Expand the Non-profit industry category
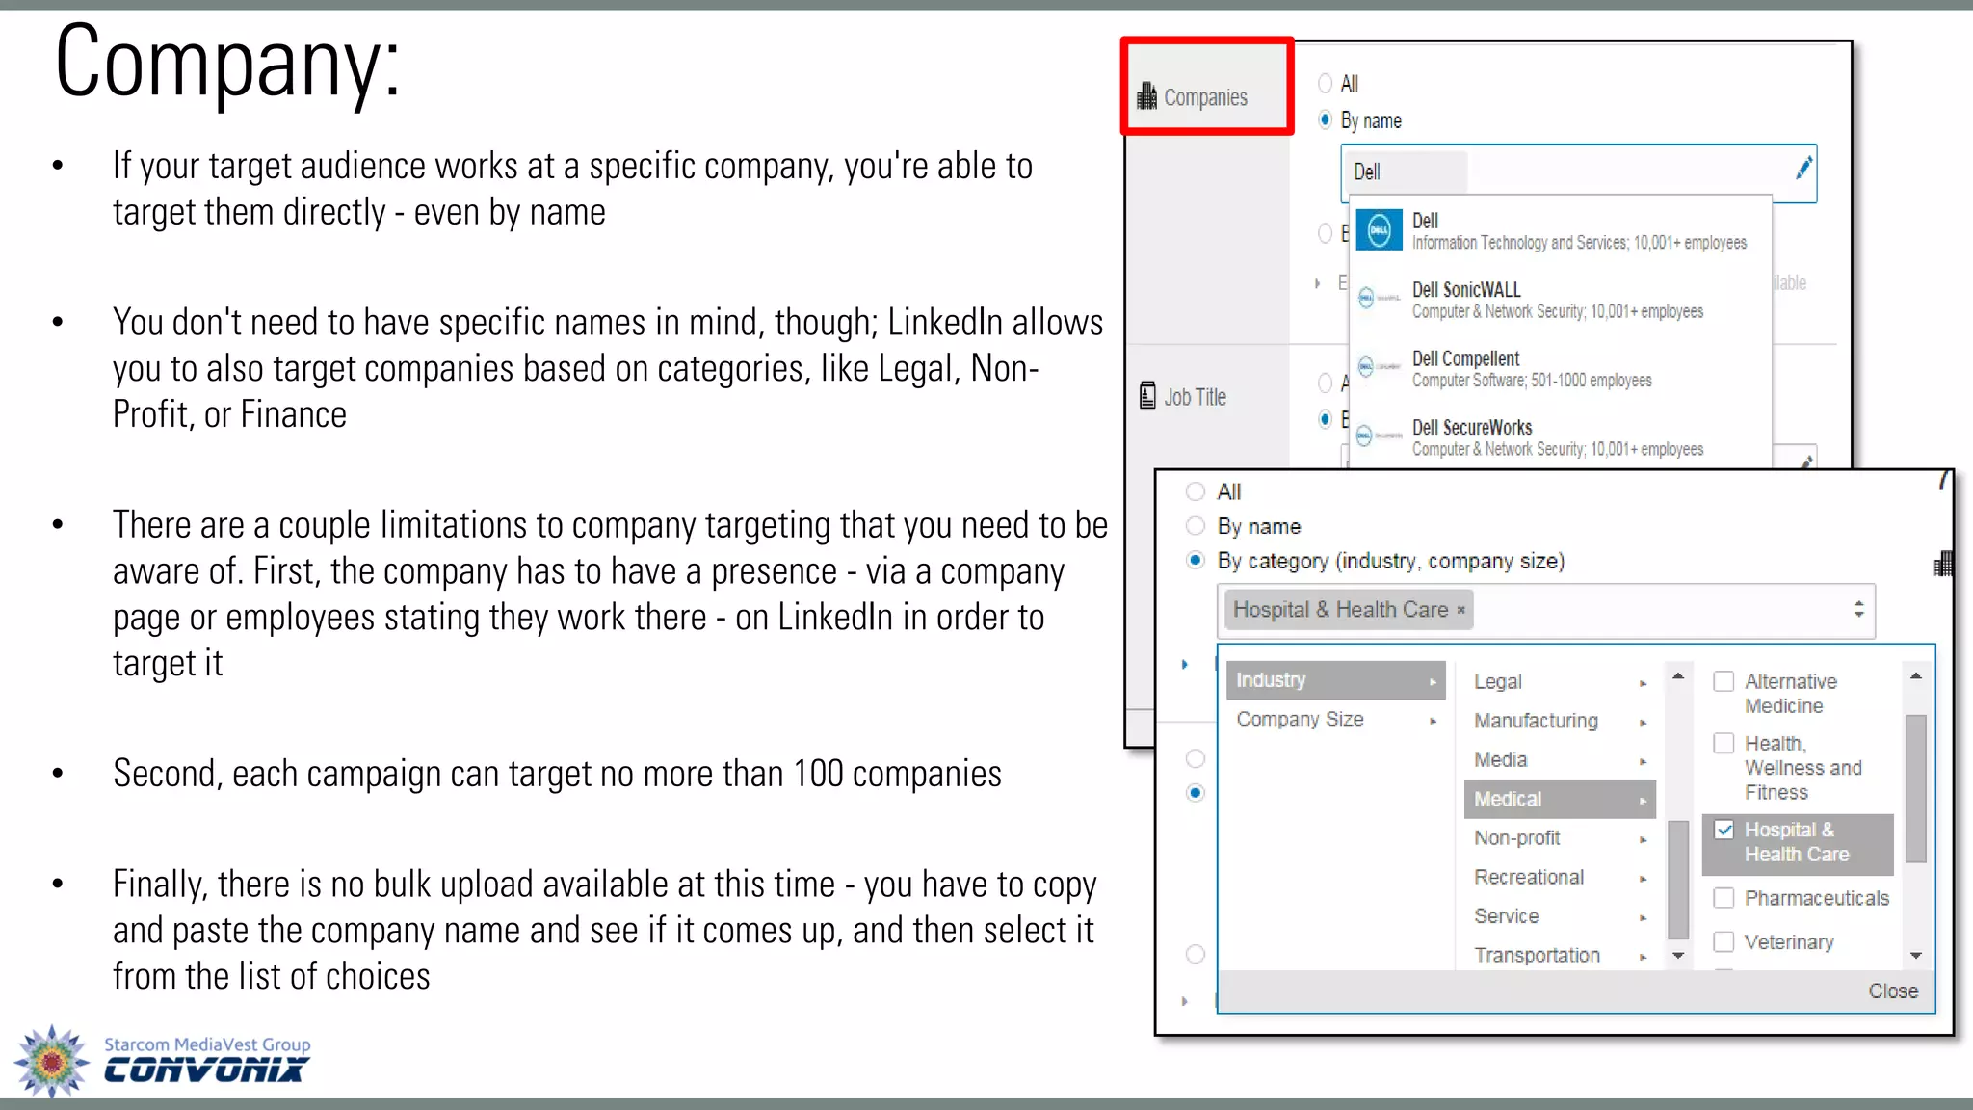The width and height of the screenshot is (1973, 1110). pos(1560,838)
